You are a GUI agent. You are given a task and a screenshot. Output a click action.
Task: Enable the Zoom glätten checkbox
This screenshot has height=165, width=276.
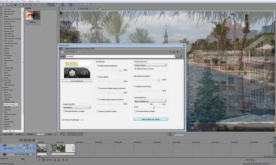[98, 77]
